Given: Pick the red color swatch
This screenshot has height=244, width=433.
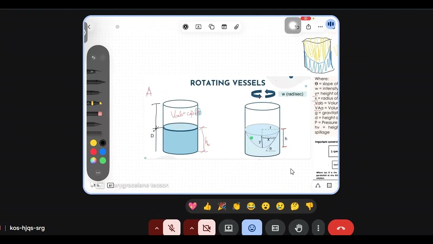Looking at the screenshot, I should point(93,152).
